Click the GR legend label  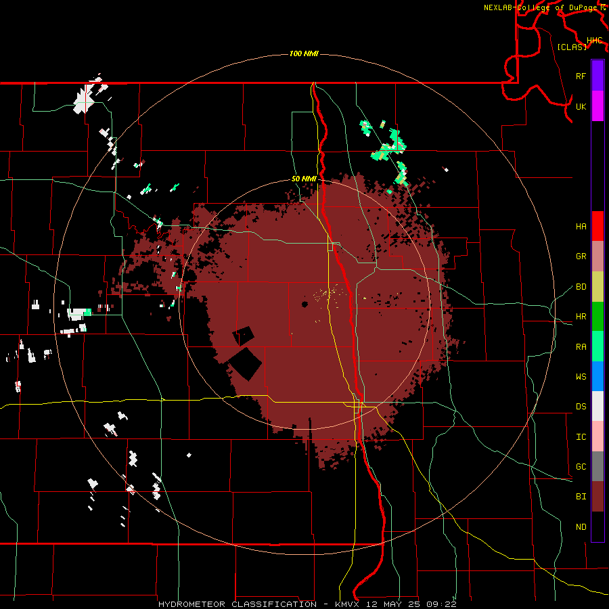pos(581,256)
